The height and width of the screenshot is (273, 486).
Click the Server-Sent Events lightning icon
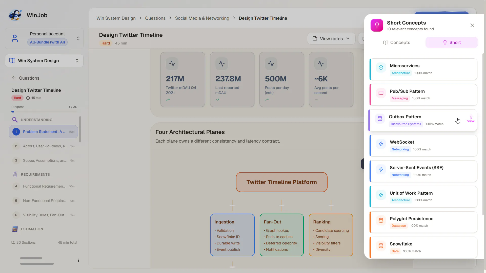tap(381, 169)
